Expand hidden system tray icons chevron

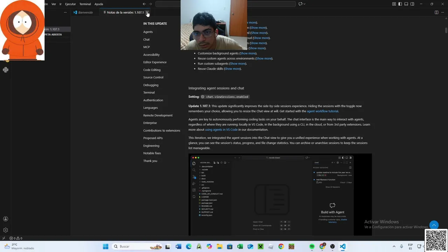(x=394, y=246)
